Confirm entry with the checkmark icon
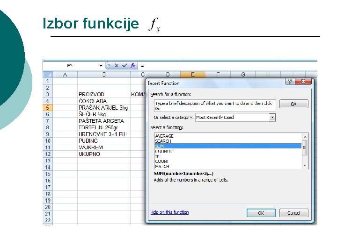Image resolution: width=337 pixels, height=252 pixels. click(x=125, y=65)
